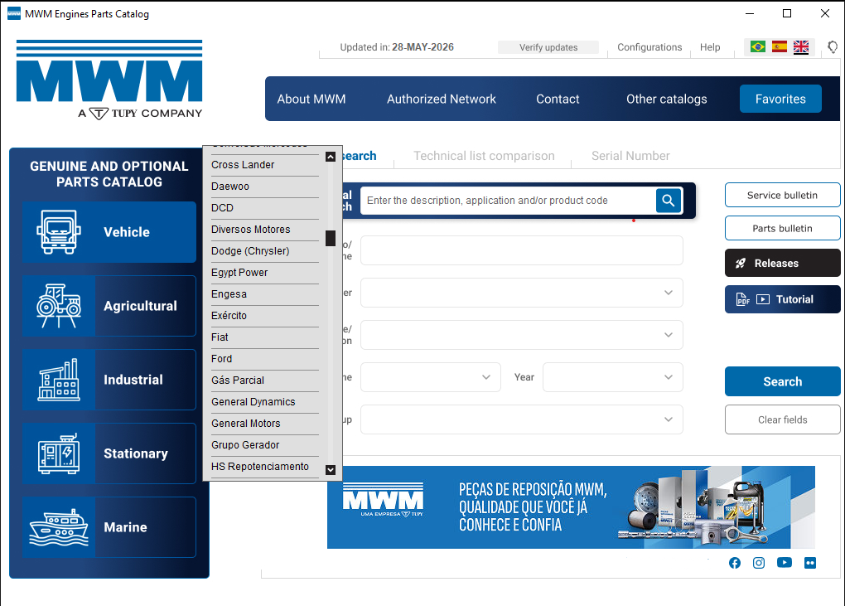Select Egypt Power in the list
845x606 pixels.
click(x=264, y=273)
